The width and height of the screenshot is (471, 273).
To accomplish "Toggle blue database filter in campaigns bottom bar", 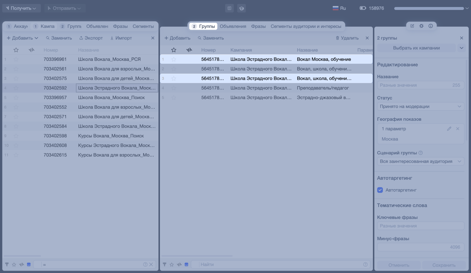I will coord(29,265).
